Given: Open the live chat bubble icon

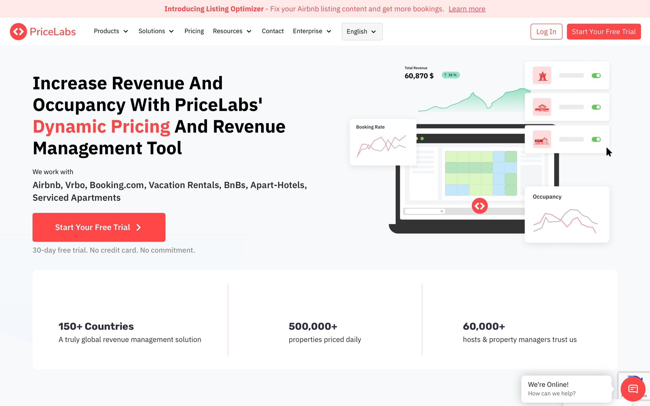Looking at the screenshot, I should 632,389.
